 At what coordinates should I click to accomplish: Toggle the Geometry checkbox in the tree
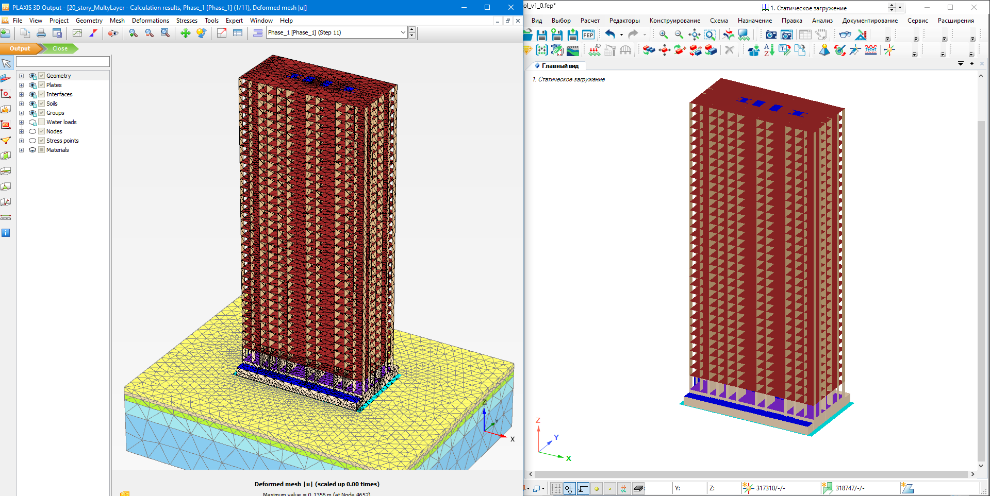pos(42,76)
